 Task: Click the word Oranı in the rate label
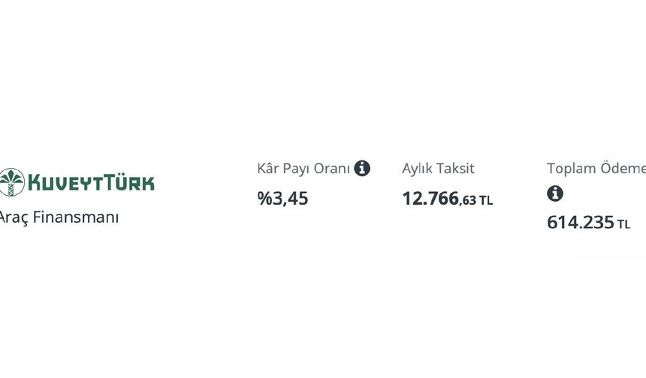pyautogui.click(x=332, y=169)
